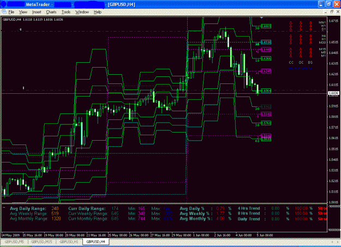Click the 25 May 00:00 time axis label
341x247 pixels.
117,235
